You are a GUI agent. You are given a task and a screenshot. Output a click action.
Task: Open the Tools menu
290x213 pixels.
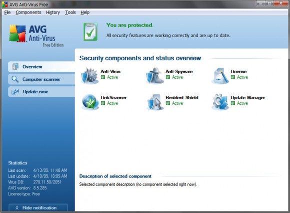point(70,13)
